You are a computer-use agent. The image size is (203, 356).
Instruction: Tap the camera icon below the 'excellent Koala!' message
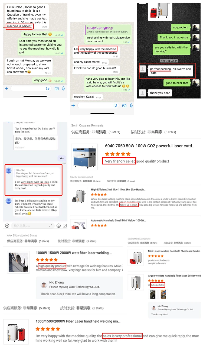pyautogui.click(x=124, y=105)
